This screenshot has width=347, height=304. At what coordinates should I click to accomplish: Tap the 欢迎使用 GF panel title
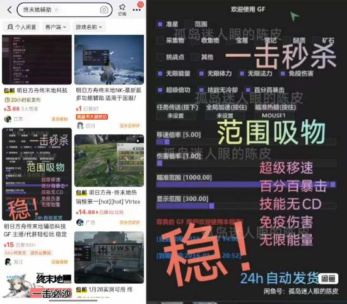248,9
